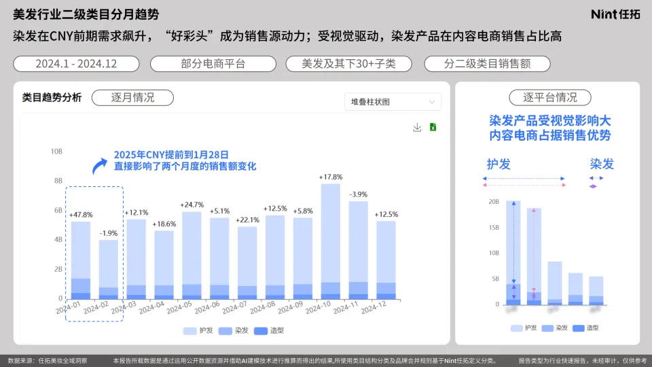Click the 数据来源: 任拓美妆全域洞察 footer text
652x367 pixels.
(48, 361)
